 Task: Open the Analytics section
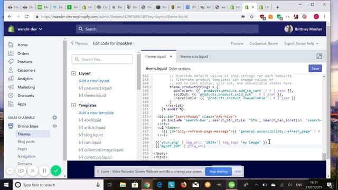click(x=25, y=79)
